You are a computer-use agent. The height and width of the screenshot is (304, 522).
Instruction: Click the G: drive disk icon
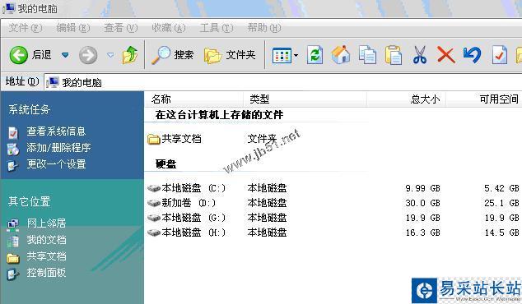(x=154, y=218)
